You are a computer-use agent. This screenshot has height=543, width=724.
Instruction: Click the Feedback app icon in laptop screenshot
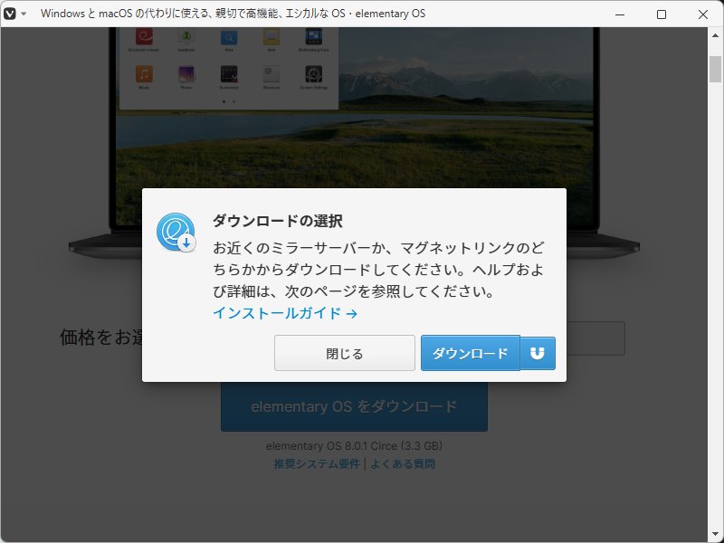point(186,36)
